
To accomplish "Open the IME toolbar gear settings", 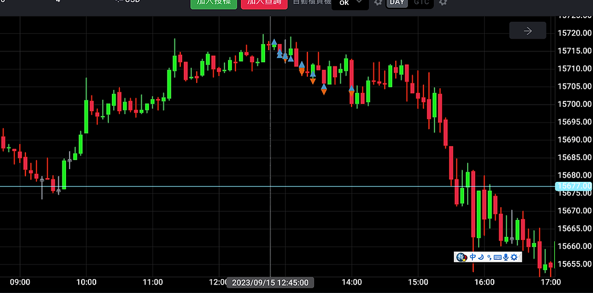I will (x=514, y=257).
